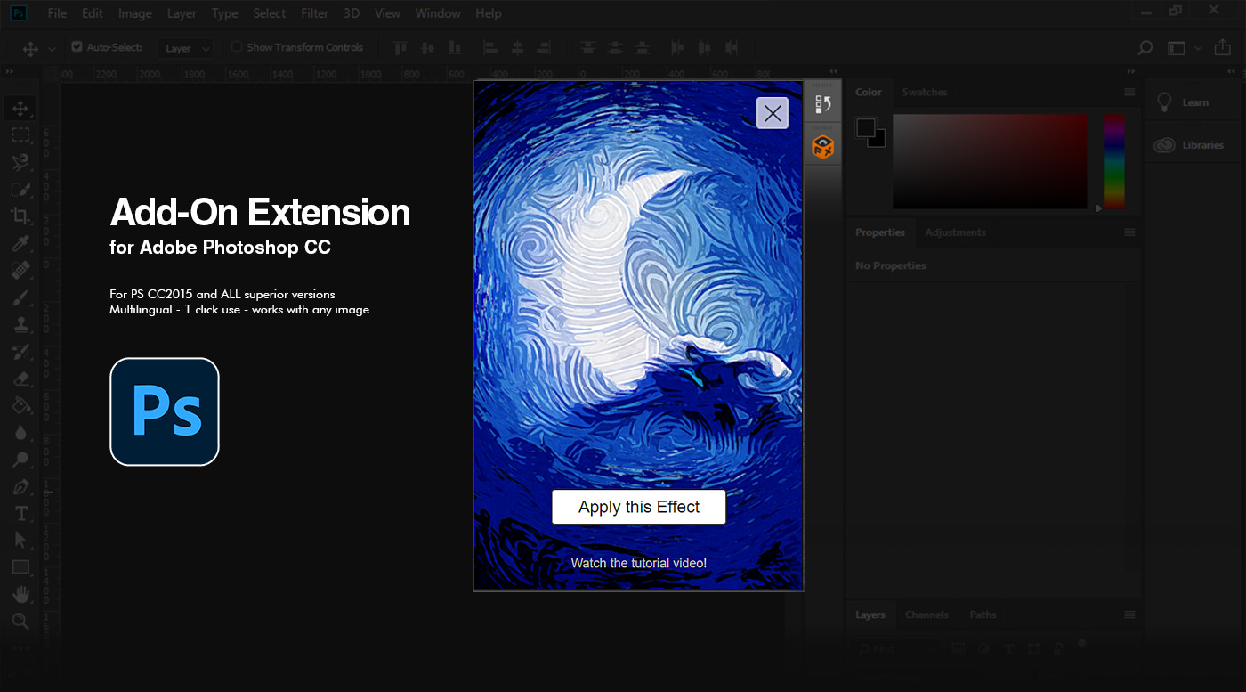Select the Rectangle shape tool

click(20, 567)
